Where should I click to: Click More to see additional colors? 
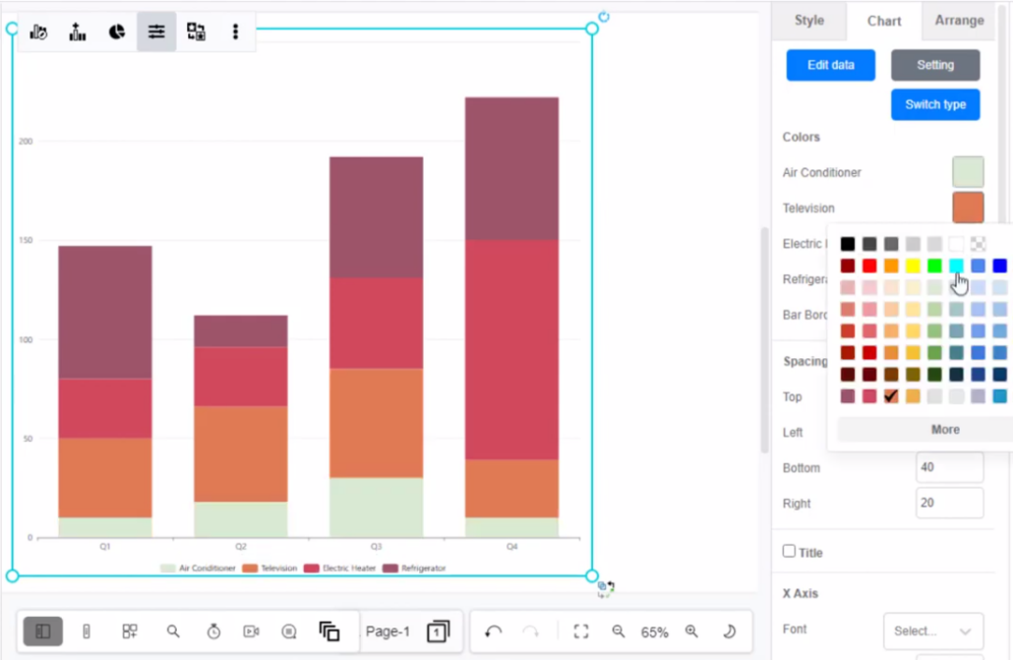[944, 429]
